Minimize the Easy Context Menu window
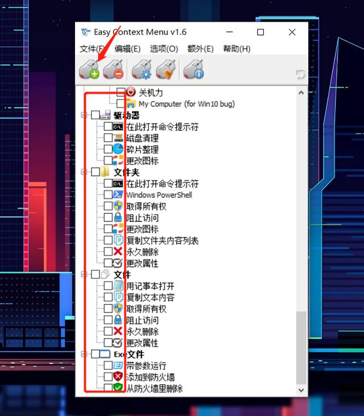The image size is (364, 416). pos(229,32)
